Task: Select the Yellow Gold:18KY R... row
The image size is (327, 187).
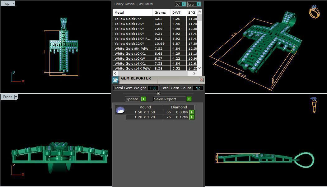Action: (x=155, y=39)
